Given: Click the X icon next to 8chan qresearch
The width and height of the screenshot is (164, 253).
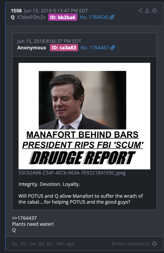Looking at the screenshot, I should 154,244.
